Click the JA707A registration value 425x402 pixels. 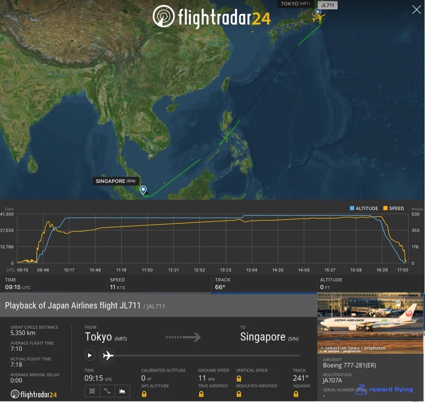(x=332, y=380)
